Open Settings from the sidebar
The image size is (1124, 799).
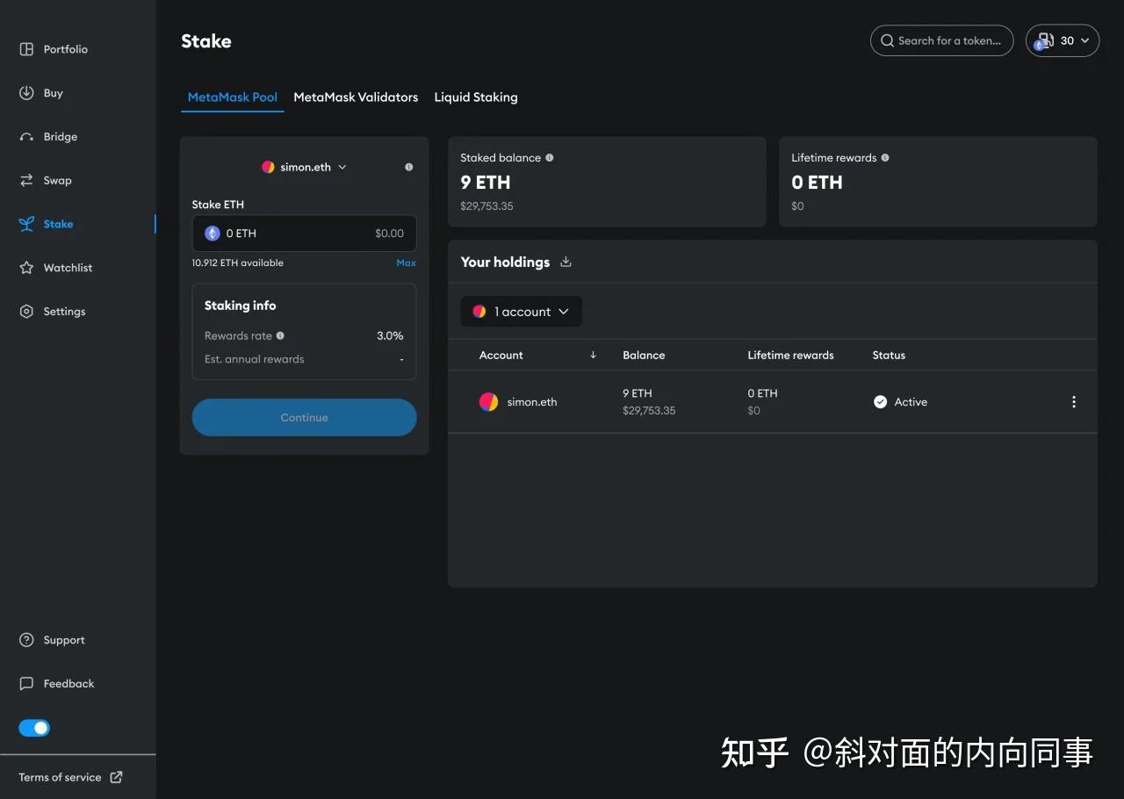point(53,312)
